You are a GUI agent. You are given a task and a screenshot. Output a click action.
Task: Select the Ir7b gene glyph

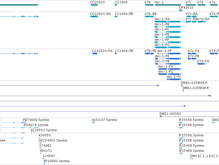[x=149, y=5]
